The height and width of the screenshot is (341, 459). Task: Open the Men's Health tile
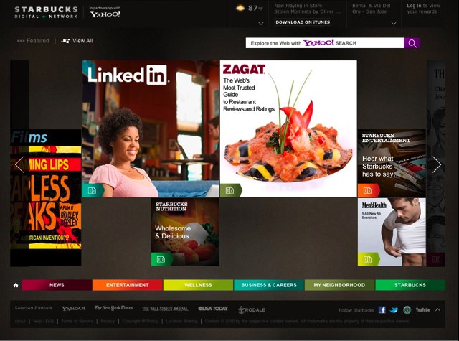click(x=392, y=232)
